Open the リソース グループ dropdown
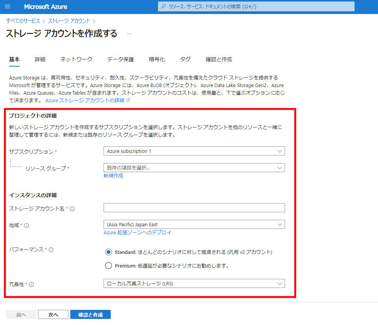Image resolution: width=378 pixels, height=325 pixels. pos(194,168)
